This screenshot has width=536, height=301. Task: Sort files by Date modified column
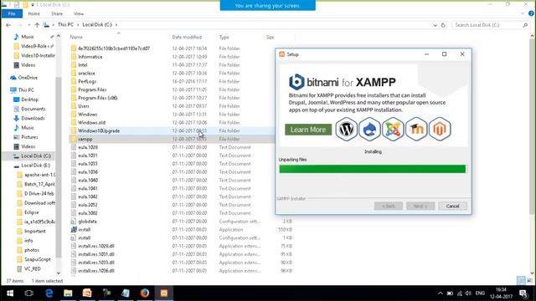coord(187,37)
